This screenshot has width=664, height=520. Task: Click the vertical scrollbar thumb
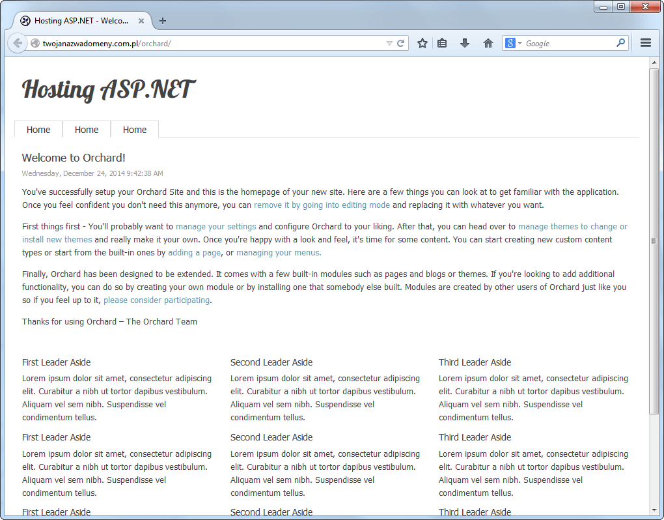click(654, 241)
